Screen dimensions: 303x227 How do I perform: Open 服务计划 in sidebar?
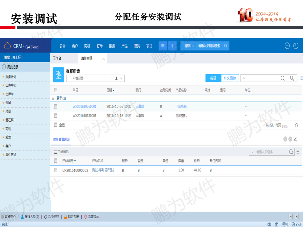click(x=11, y=77)
